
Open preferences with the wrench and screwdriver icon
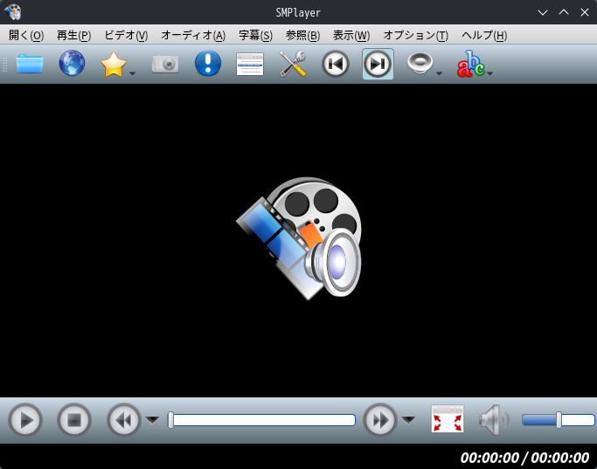(x=293, y=64)
